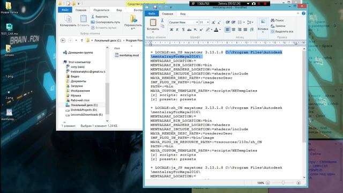Open the highlight color dropdown arrow
This screenshot has width=343, height=193.
coord(212,29)
